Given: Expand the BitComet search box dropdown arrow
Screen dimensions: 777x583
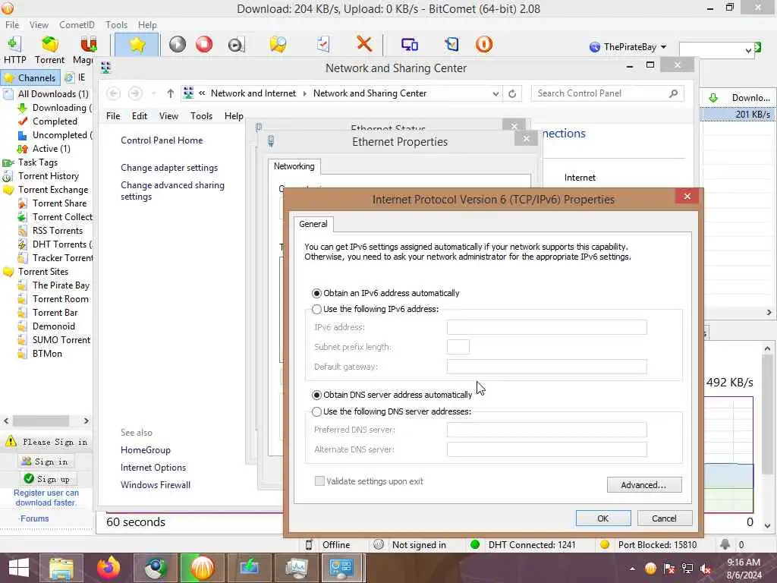Looking at the screenshot, I should (748, 50).
